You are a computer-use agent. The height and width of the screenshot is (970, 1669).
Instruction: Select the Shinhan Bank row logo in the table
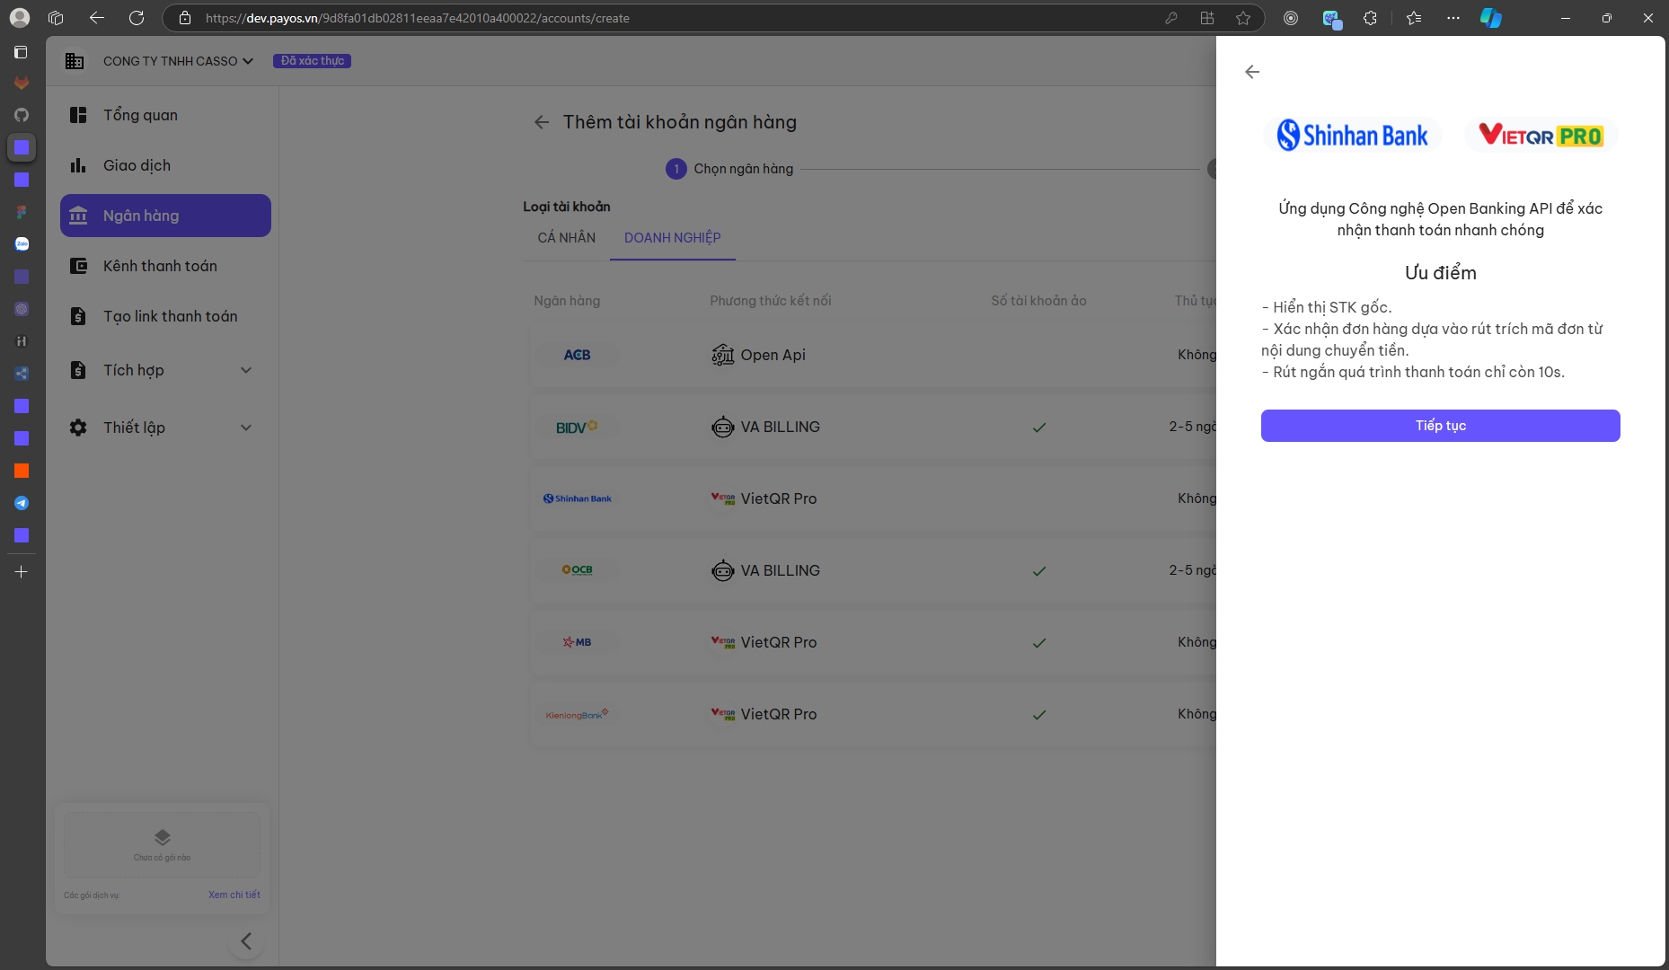[x=577, y=498]
